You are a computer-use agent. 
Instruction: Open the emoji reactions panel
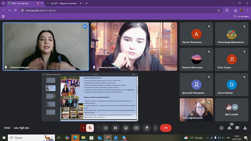pos(126,128)
